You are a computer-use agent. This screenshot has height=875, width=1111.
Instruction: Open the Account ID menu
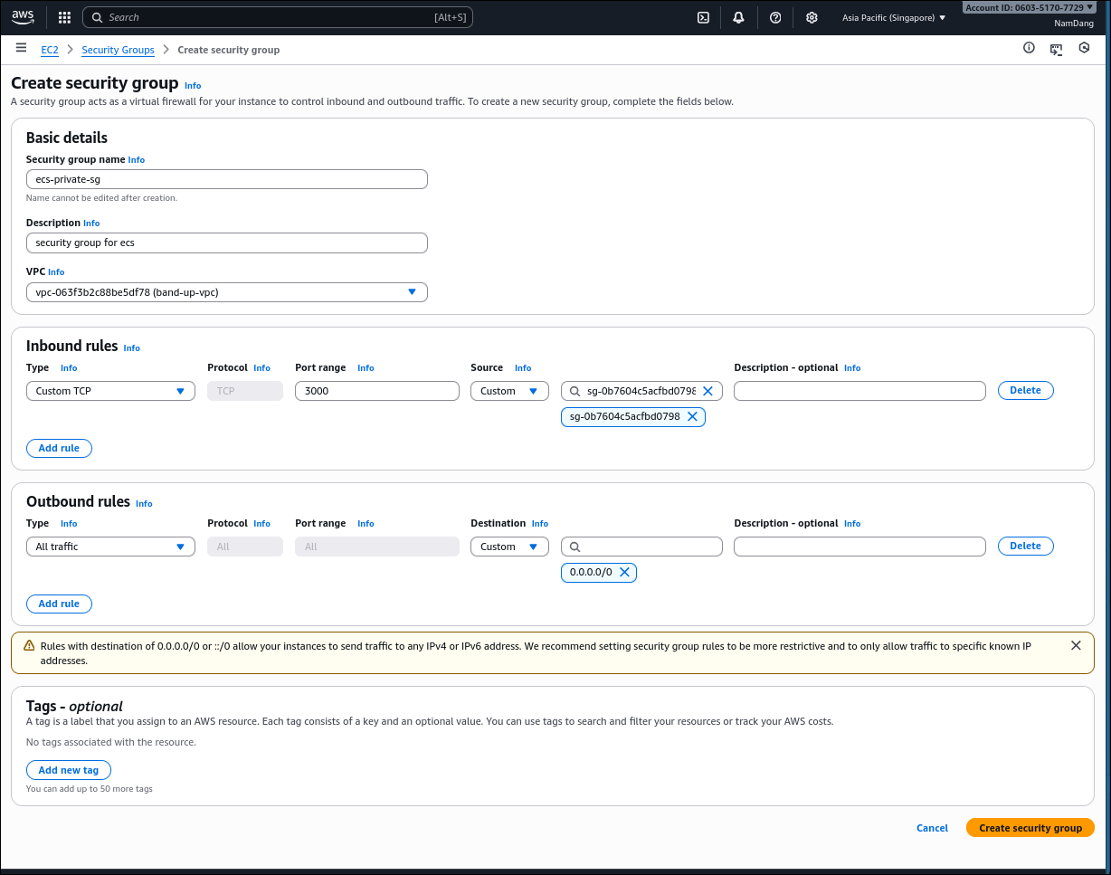(x=1030, y=6)
